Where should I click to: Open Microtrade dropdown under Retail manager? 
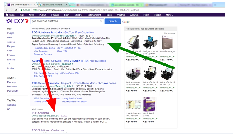click(x=174, y=57)
